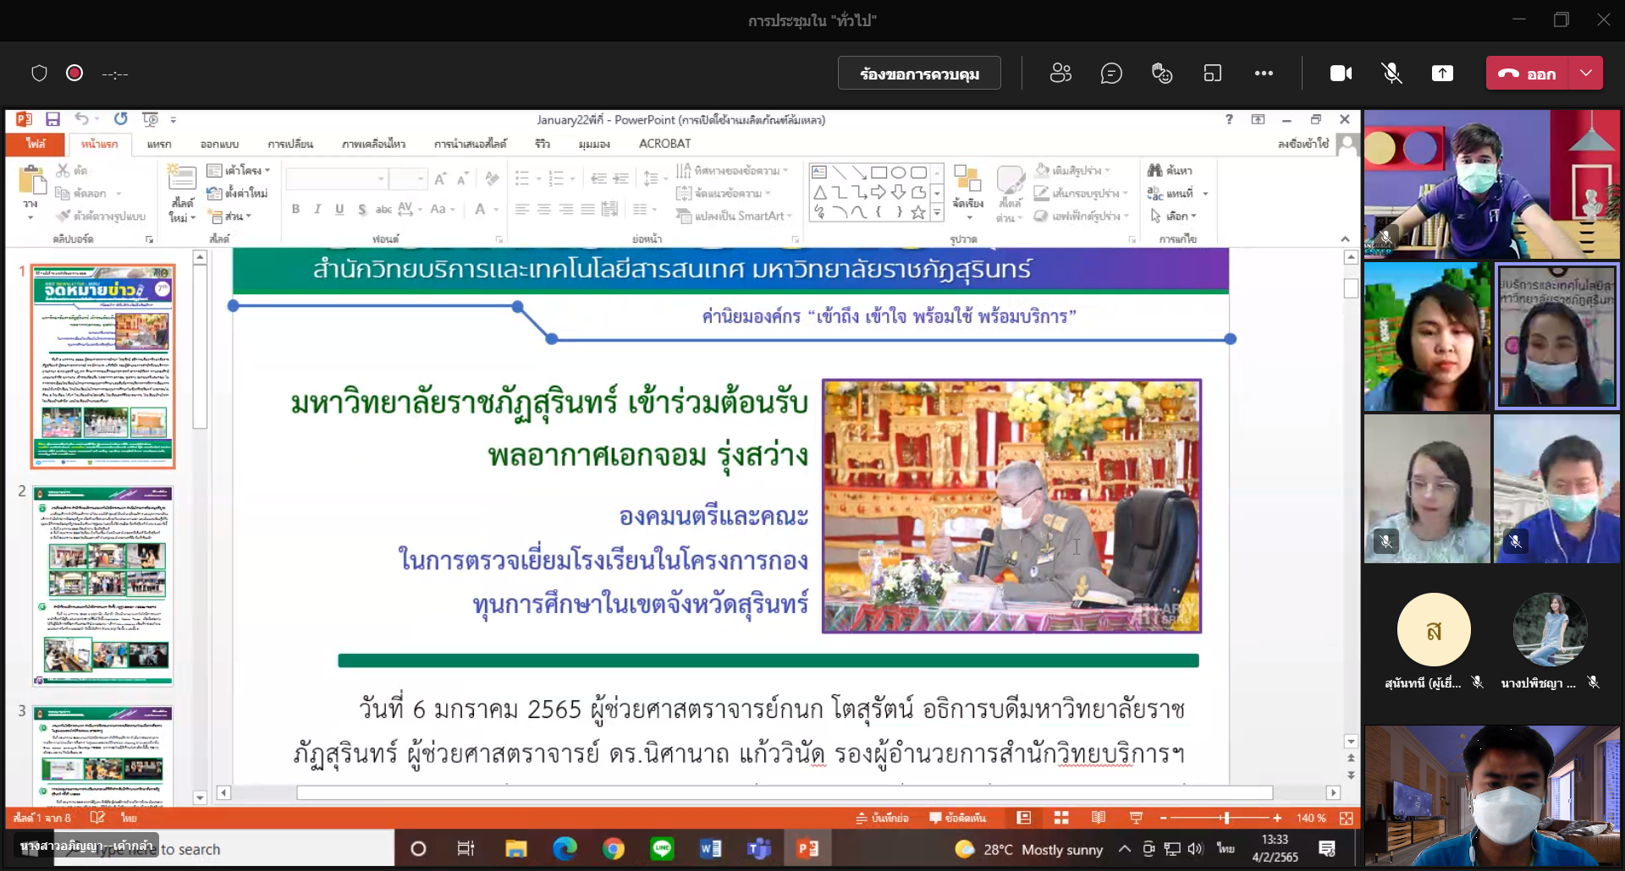Screen dimensions: 1625x871
Task: Open the แทรก (Insert) ribbon tab
Action: pyautogui.click(x=158, y=144)
